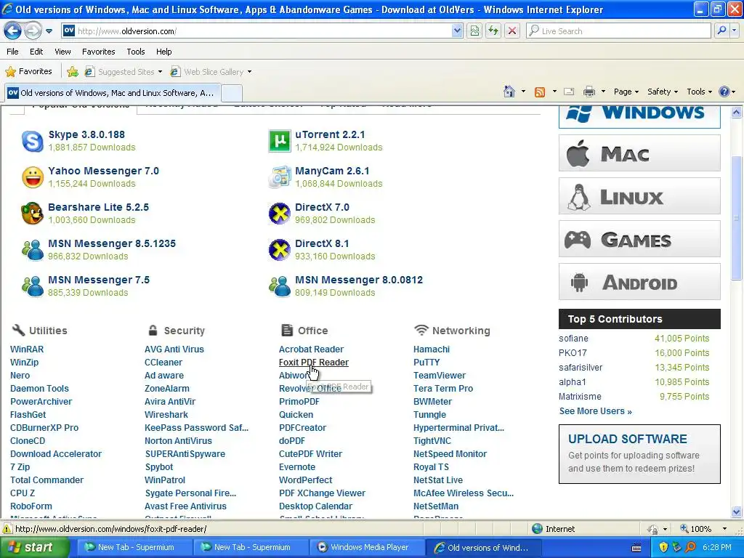Open the View menu
Image resolution: width=744 pixels, height=558 pixels.
62,52
